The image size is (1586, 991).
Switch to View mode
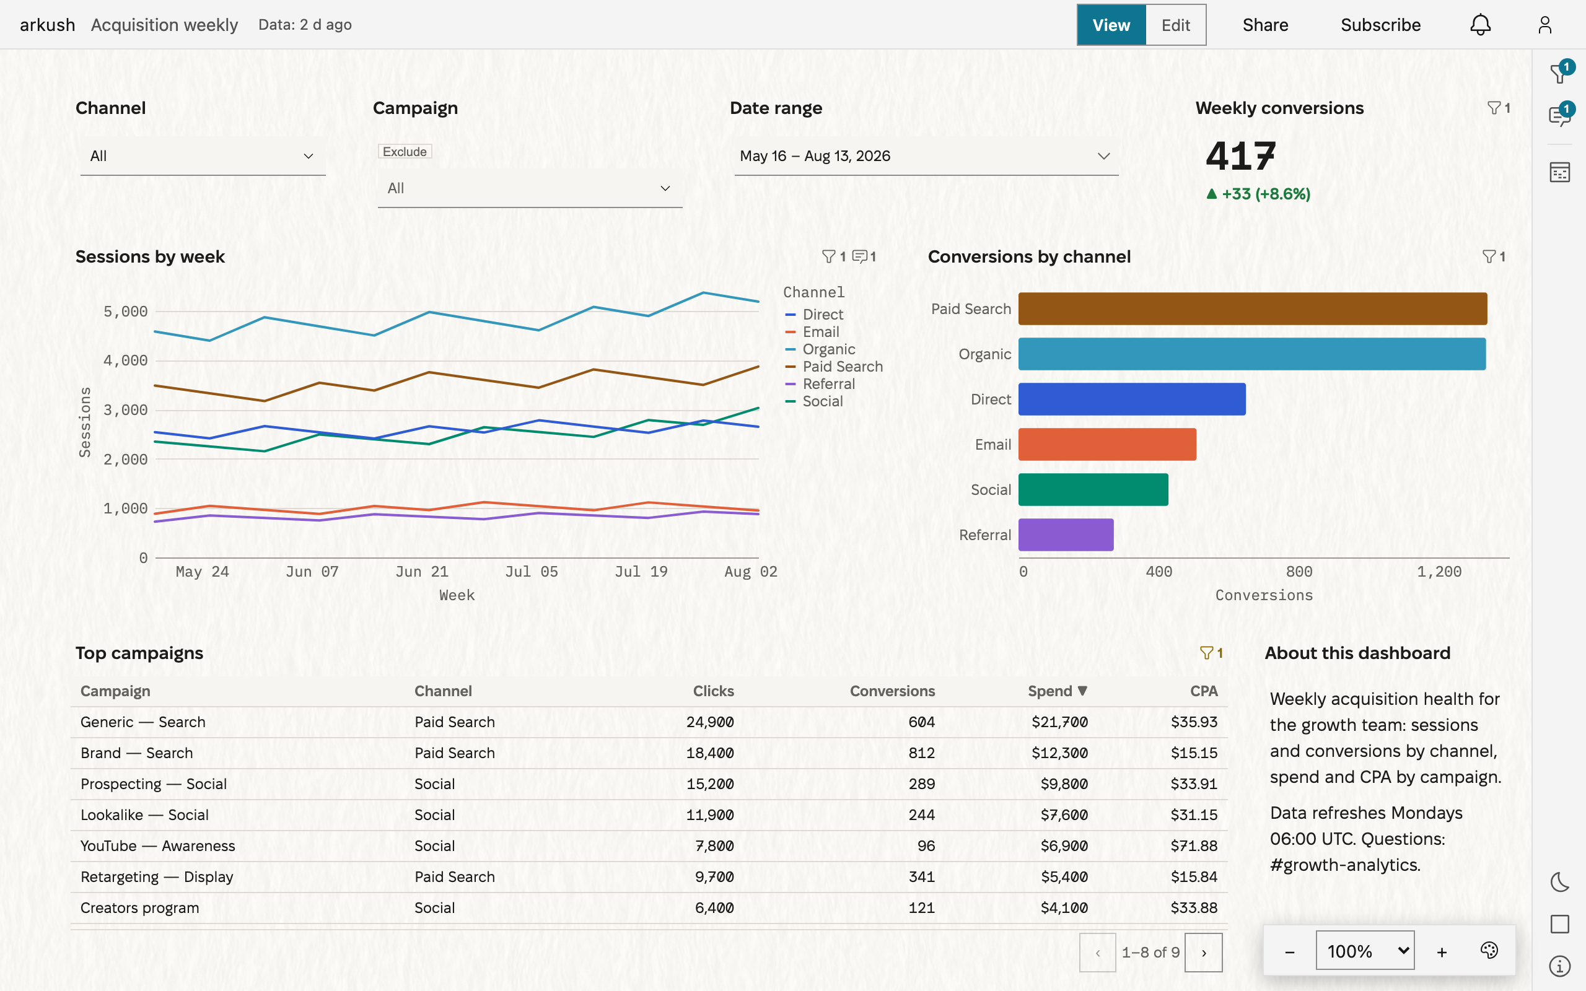click(1111, 25)
